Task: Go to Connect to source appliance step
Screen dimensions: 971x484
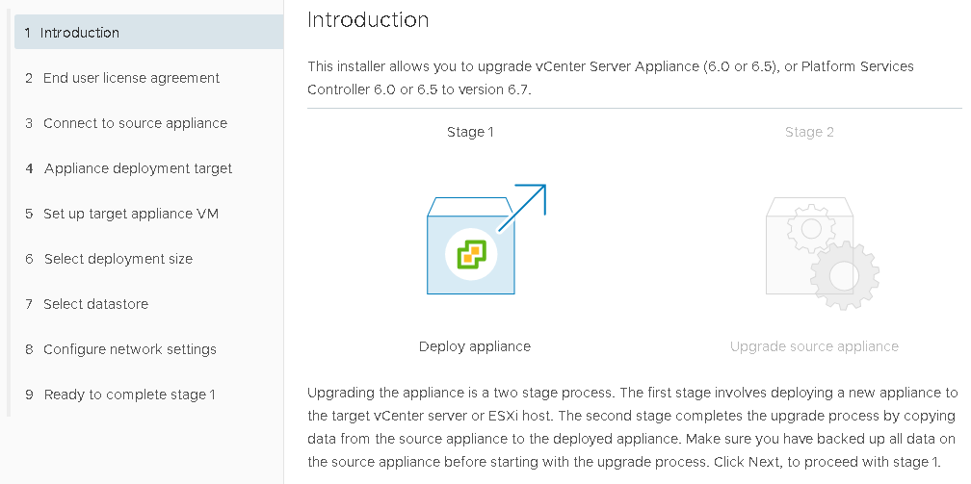Action: point(135,123)
